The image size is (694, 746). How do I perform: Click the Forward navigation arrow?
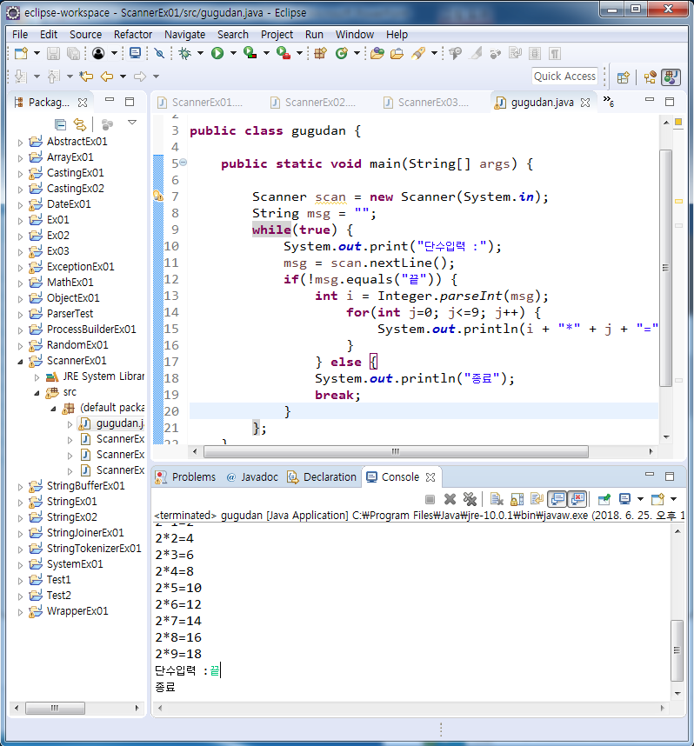pyautogui.click(x=140, y=77)
